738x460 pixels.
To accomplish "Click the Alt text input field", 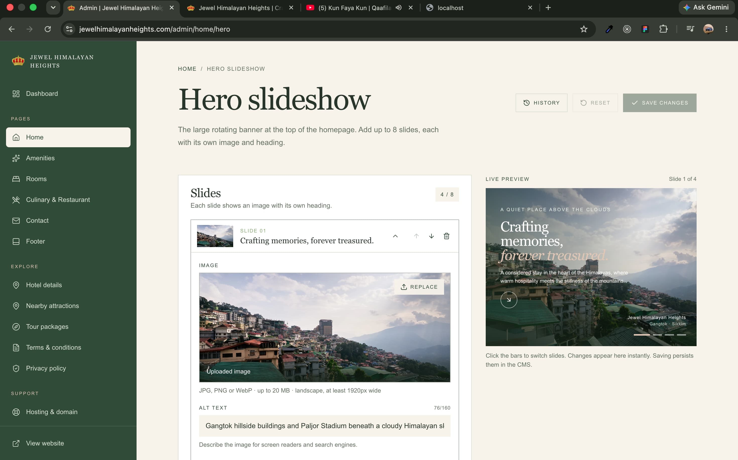I will point(325,426).
